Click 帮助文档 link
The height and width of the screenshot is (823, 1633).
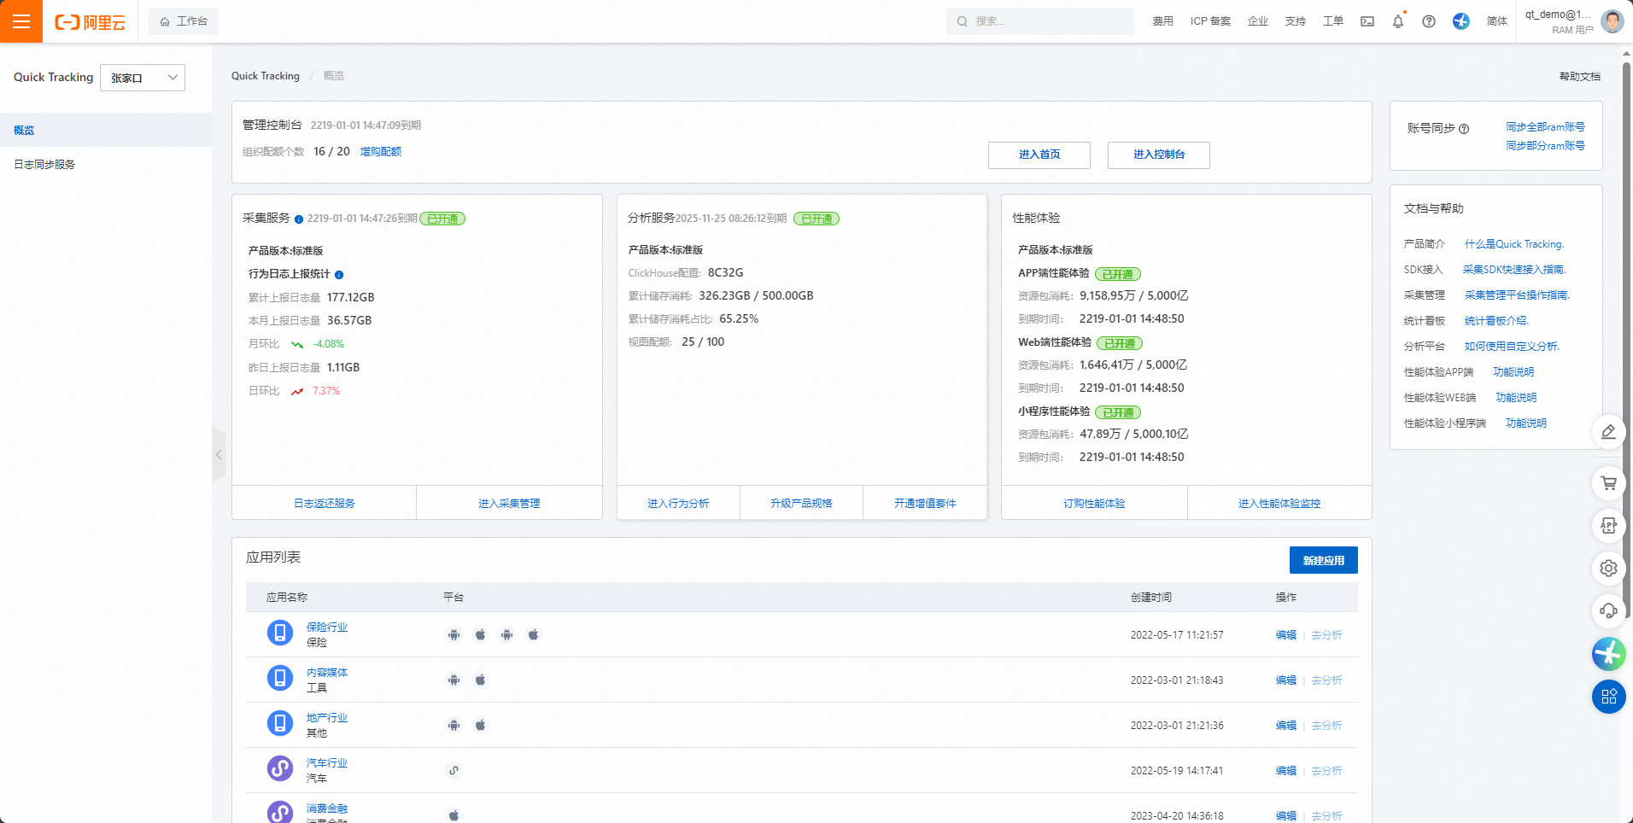coord(1580,76)
